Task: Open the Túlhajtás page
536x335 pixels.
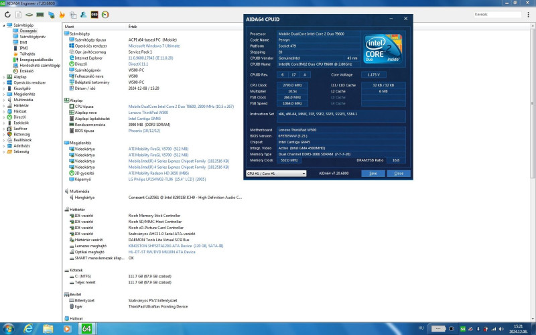Action: coord(27,54)
